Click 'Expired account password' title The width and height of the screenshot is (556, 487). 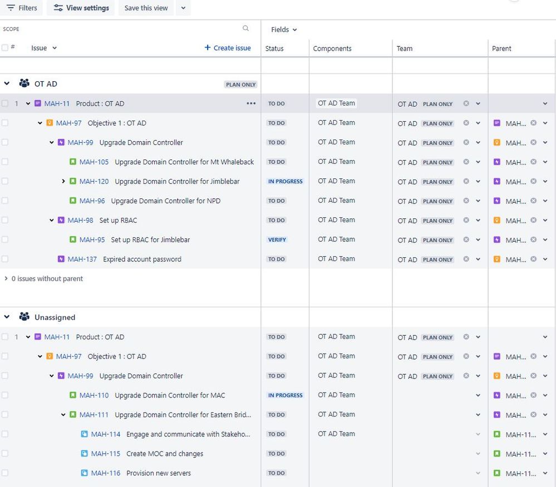(142, 259)
